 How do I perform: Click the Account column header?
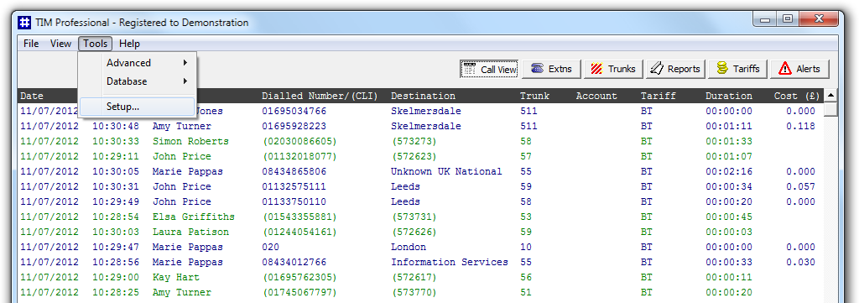[x=596, y=96]
